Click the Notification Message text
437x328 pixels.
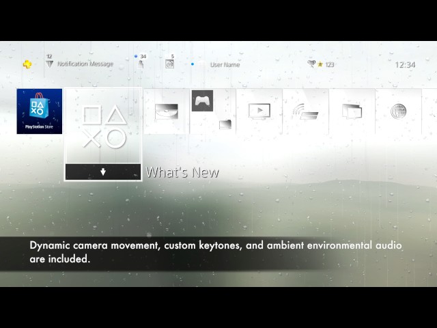point(85,64)
